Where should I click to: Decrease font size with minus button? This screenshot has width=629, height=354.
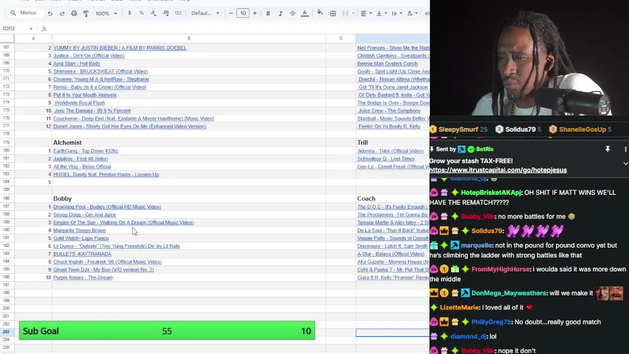click(x=231, y=13)
